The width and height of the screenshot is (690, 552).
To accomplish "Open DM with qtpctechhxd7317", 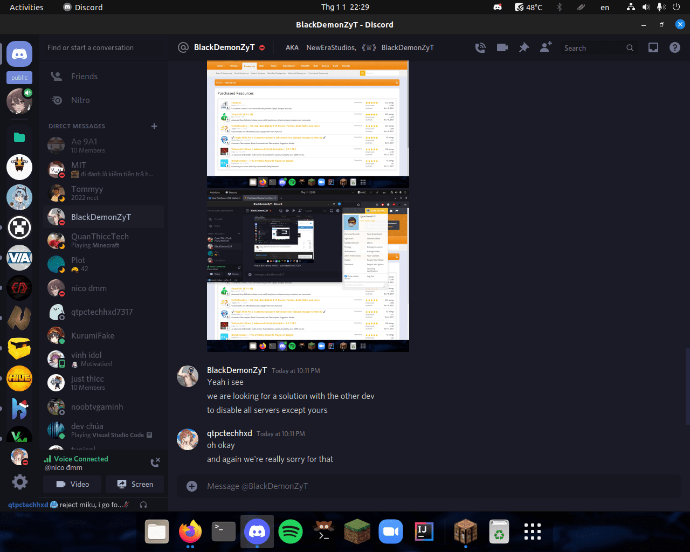I will [x=103, y=312].
